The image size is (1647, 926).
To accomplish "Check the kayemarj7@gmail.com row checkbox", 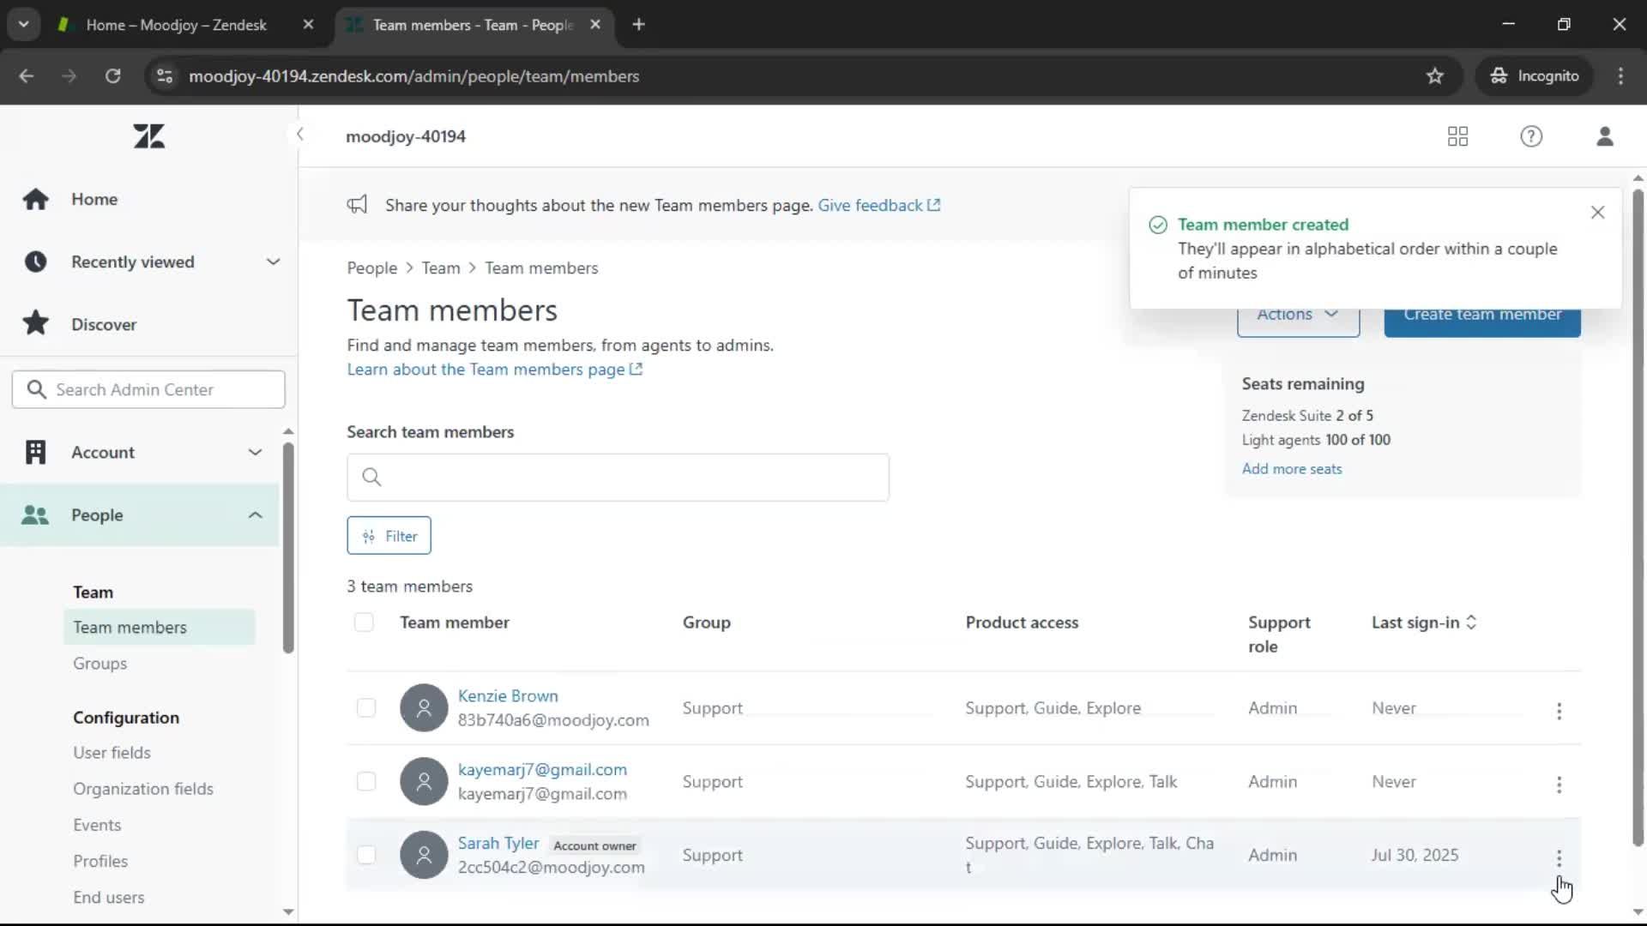I will click(x=366, y=781).
